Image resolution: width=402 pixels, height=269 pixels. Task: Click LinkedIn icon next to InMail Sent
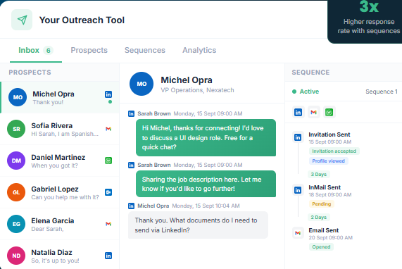coord(298,190)
